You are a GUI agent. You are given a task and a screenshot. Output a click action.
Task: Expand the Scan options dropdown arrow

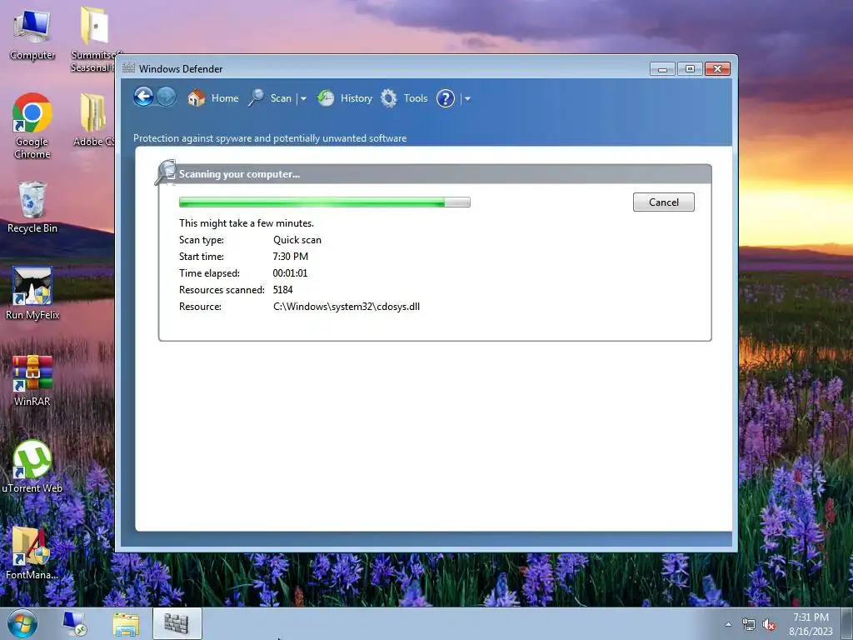[303, 99]
